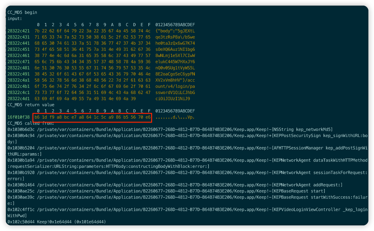The height and width of the screenshot is (231, 374).
Task: Click '-[KEPNetworkAgent addRequest:]' frame
Action: pos(305,185)
